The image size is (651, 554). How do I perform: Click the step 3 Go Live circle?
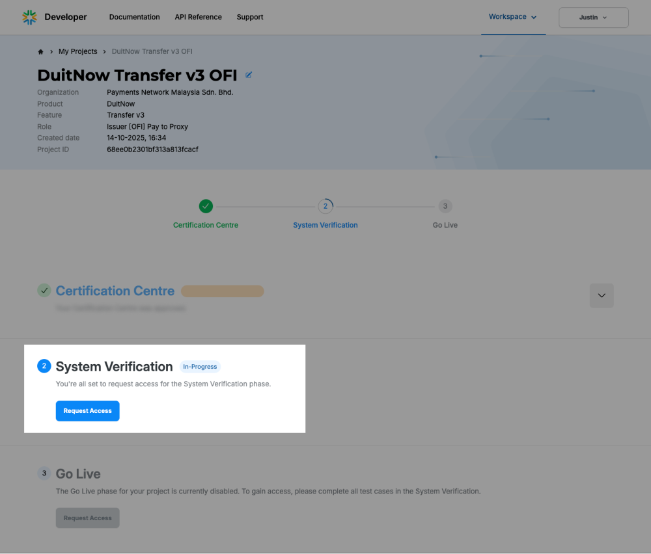[445, 206]
